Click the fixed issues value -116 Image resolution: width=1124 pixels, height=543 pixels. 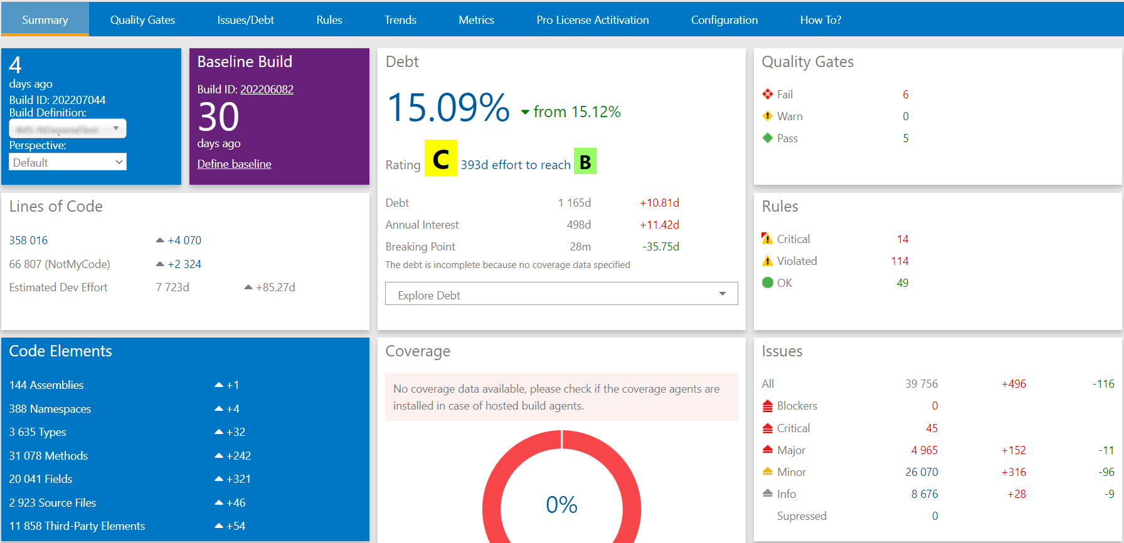(1103, 383)
